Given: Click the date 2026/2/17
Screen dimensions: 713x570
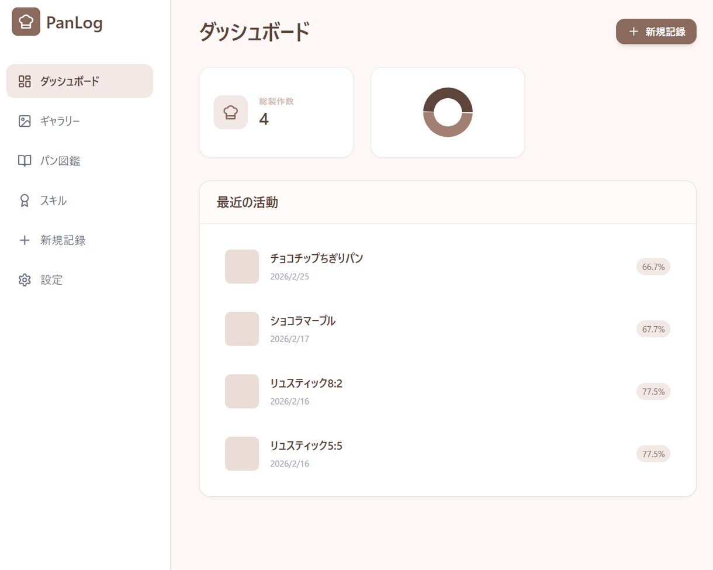Looking at the screenshot, I should [289, 339].
